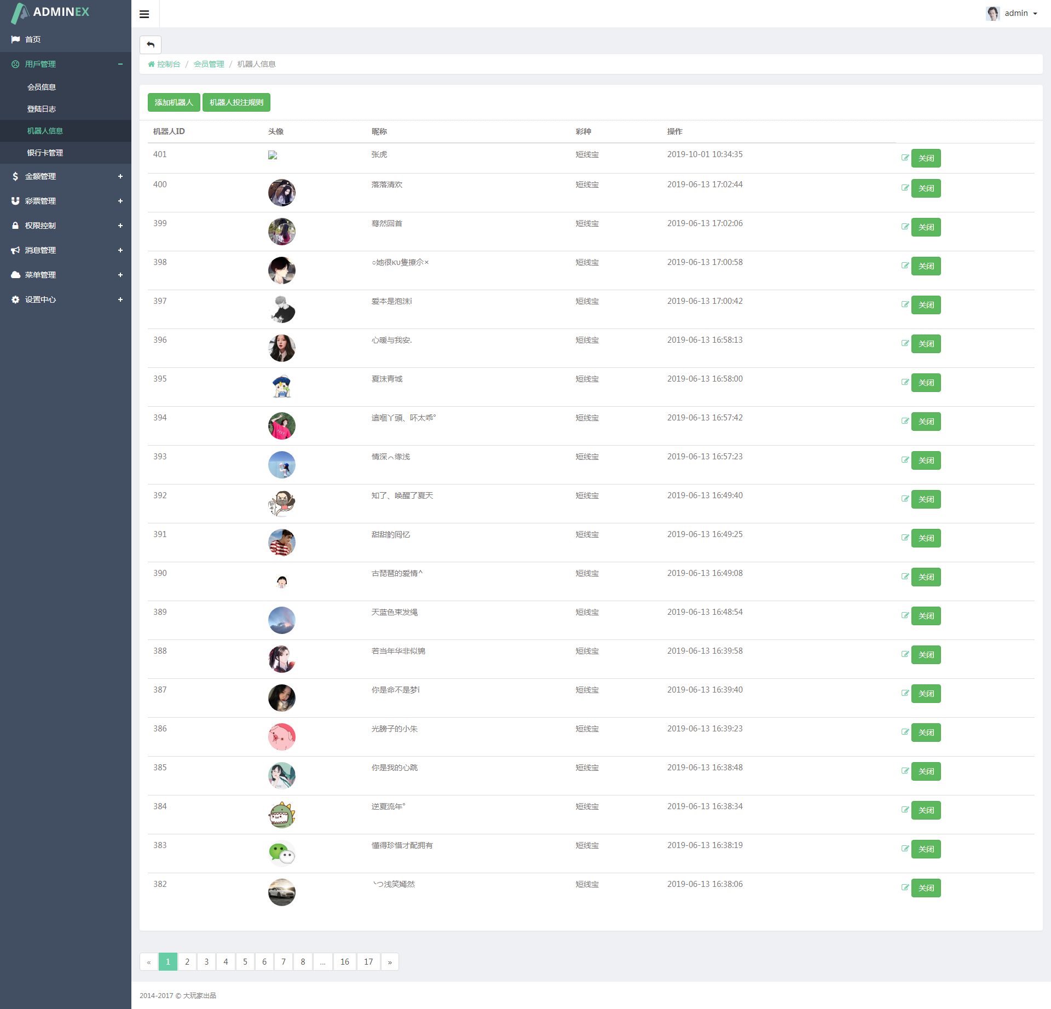Image resolution: width=1051 pixels, height=1009 pixels.
Task: Click the home icon in breadcrumb
Action: 152,64
